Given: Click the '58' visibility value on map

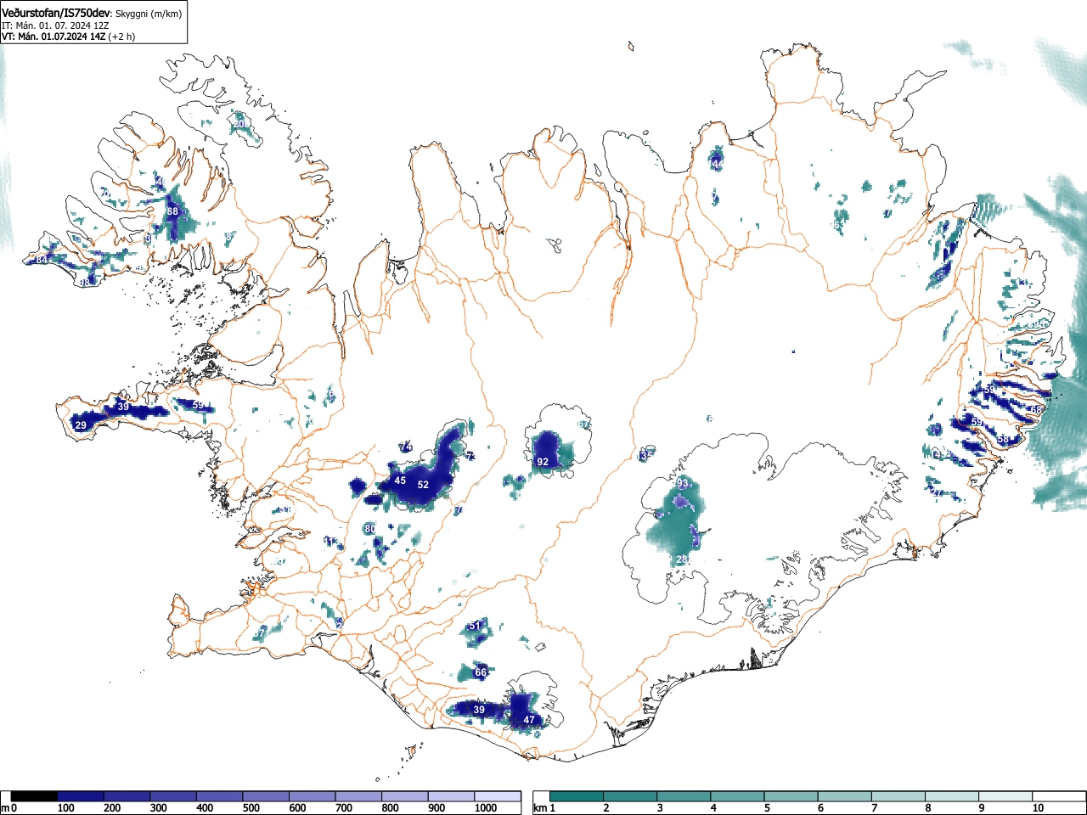Looking at the screenshot, I should 1003,439.
